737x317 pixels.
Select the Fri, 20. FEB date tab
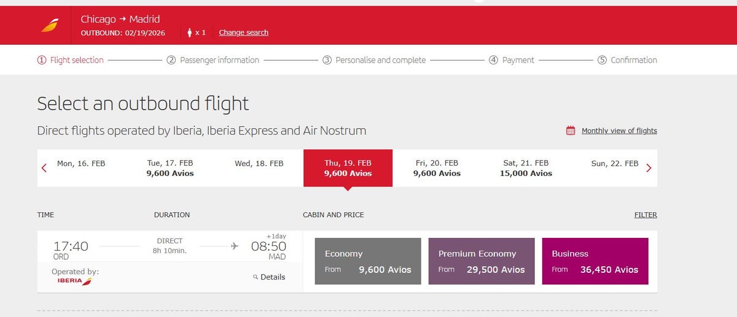point(437,168)
